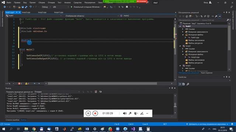This screenshot has width=236, height=132.
Task: Collapse the main() function outline
Action: tap(20, 49)
